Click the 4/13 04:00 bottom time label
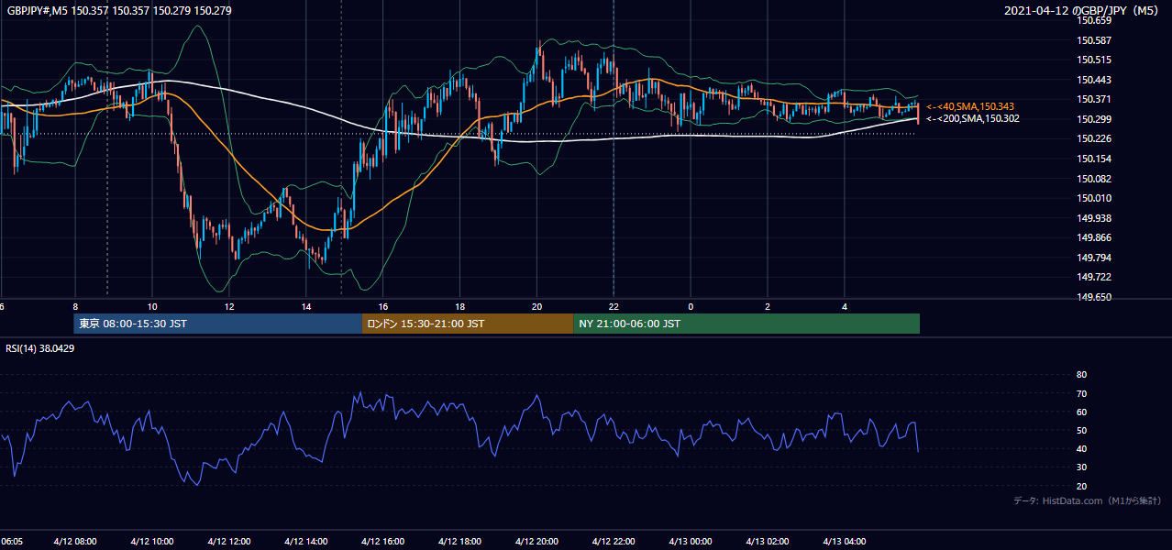 click(845, 541)
